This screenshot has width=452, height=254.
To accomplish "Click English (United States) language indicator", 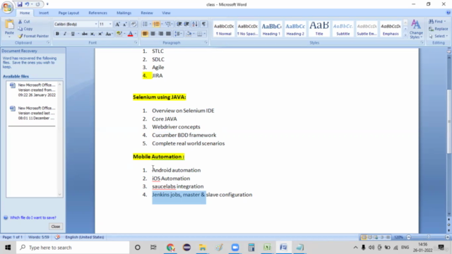I will [x=85, y=237].
